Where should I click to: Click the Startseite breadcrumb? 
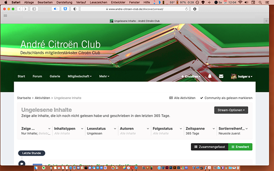click(x=24, y=98)
